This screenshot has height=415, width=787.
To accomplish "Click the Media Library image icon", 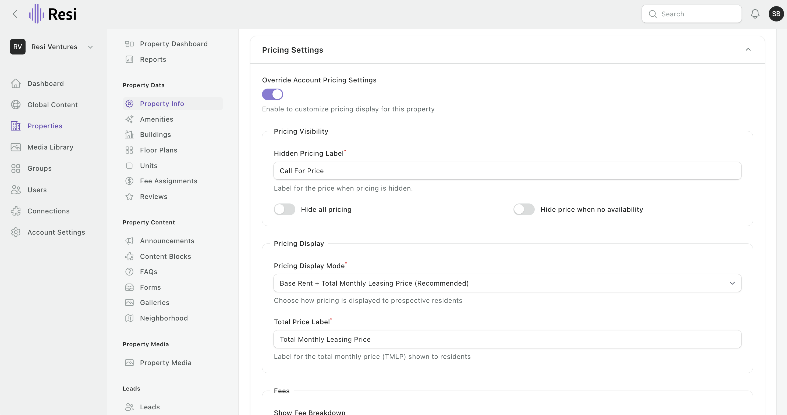I will point(16,147).
